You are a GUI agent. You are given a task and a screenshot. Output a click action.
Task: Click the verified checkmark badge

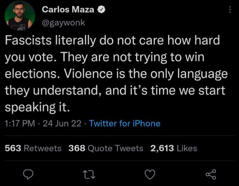tap(101, 10)
